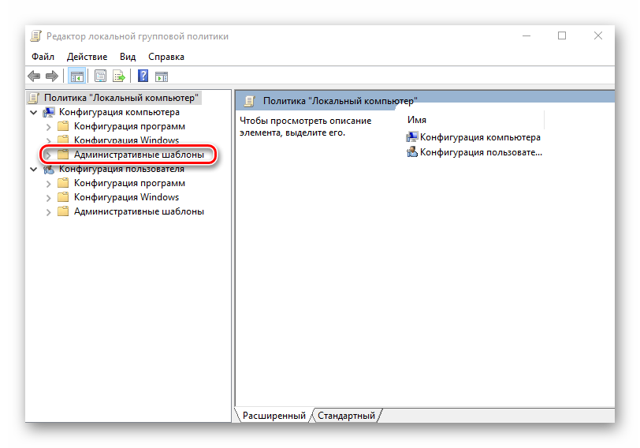Click the Имя column header
The height and width of the screenshot is (448, 640).
(418, 119)
